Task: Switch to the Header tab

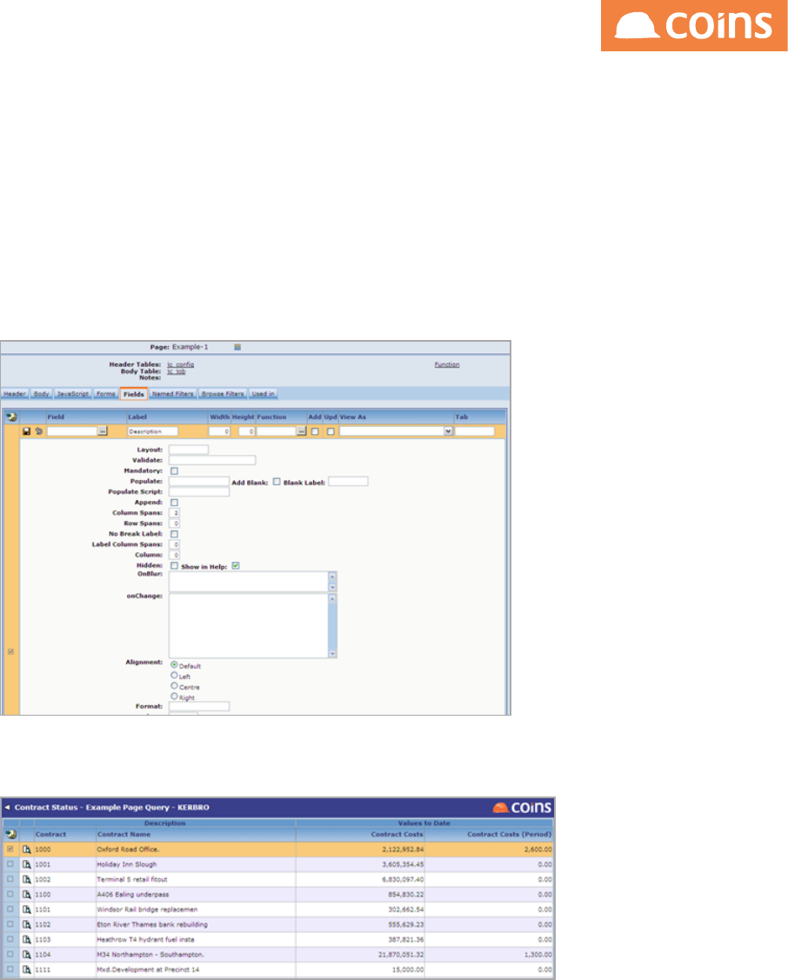Action: (15, 394)
